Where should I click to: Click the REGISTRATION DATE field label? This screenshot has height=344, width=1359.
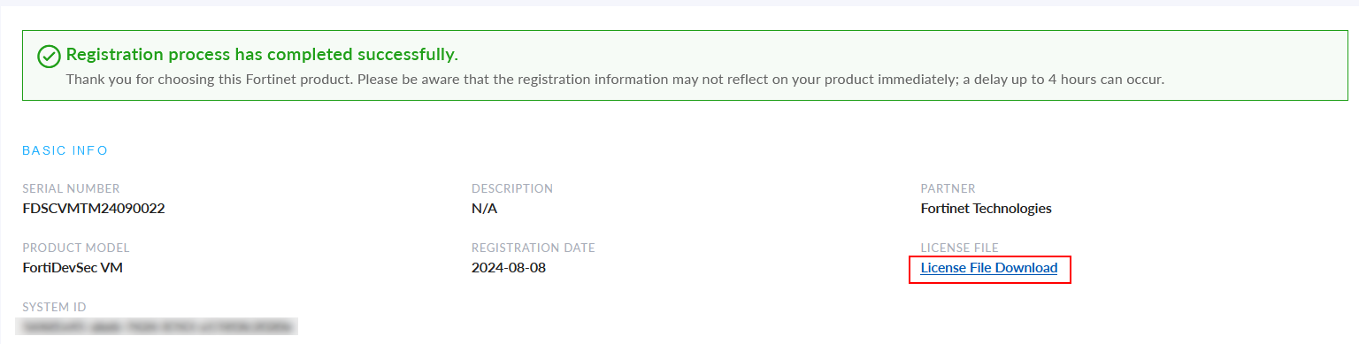534,248
